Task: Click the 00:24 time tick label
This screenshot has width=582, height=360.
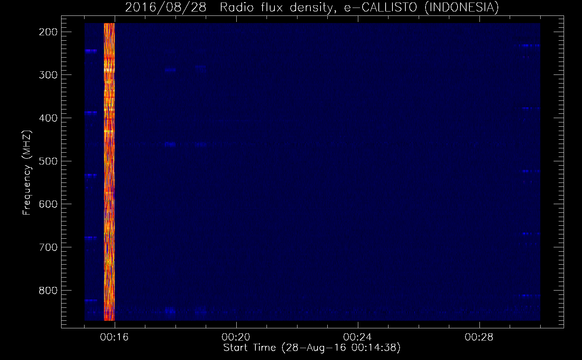Action: [358, 337]
